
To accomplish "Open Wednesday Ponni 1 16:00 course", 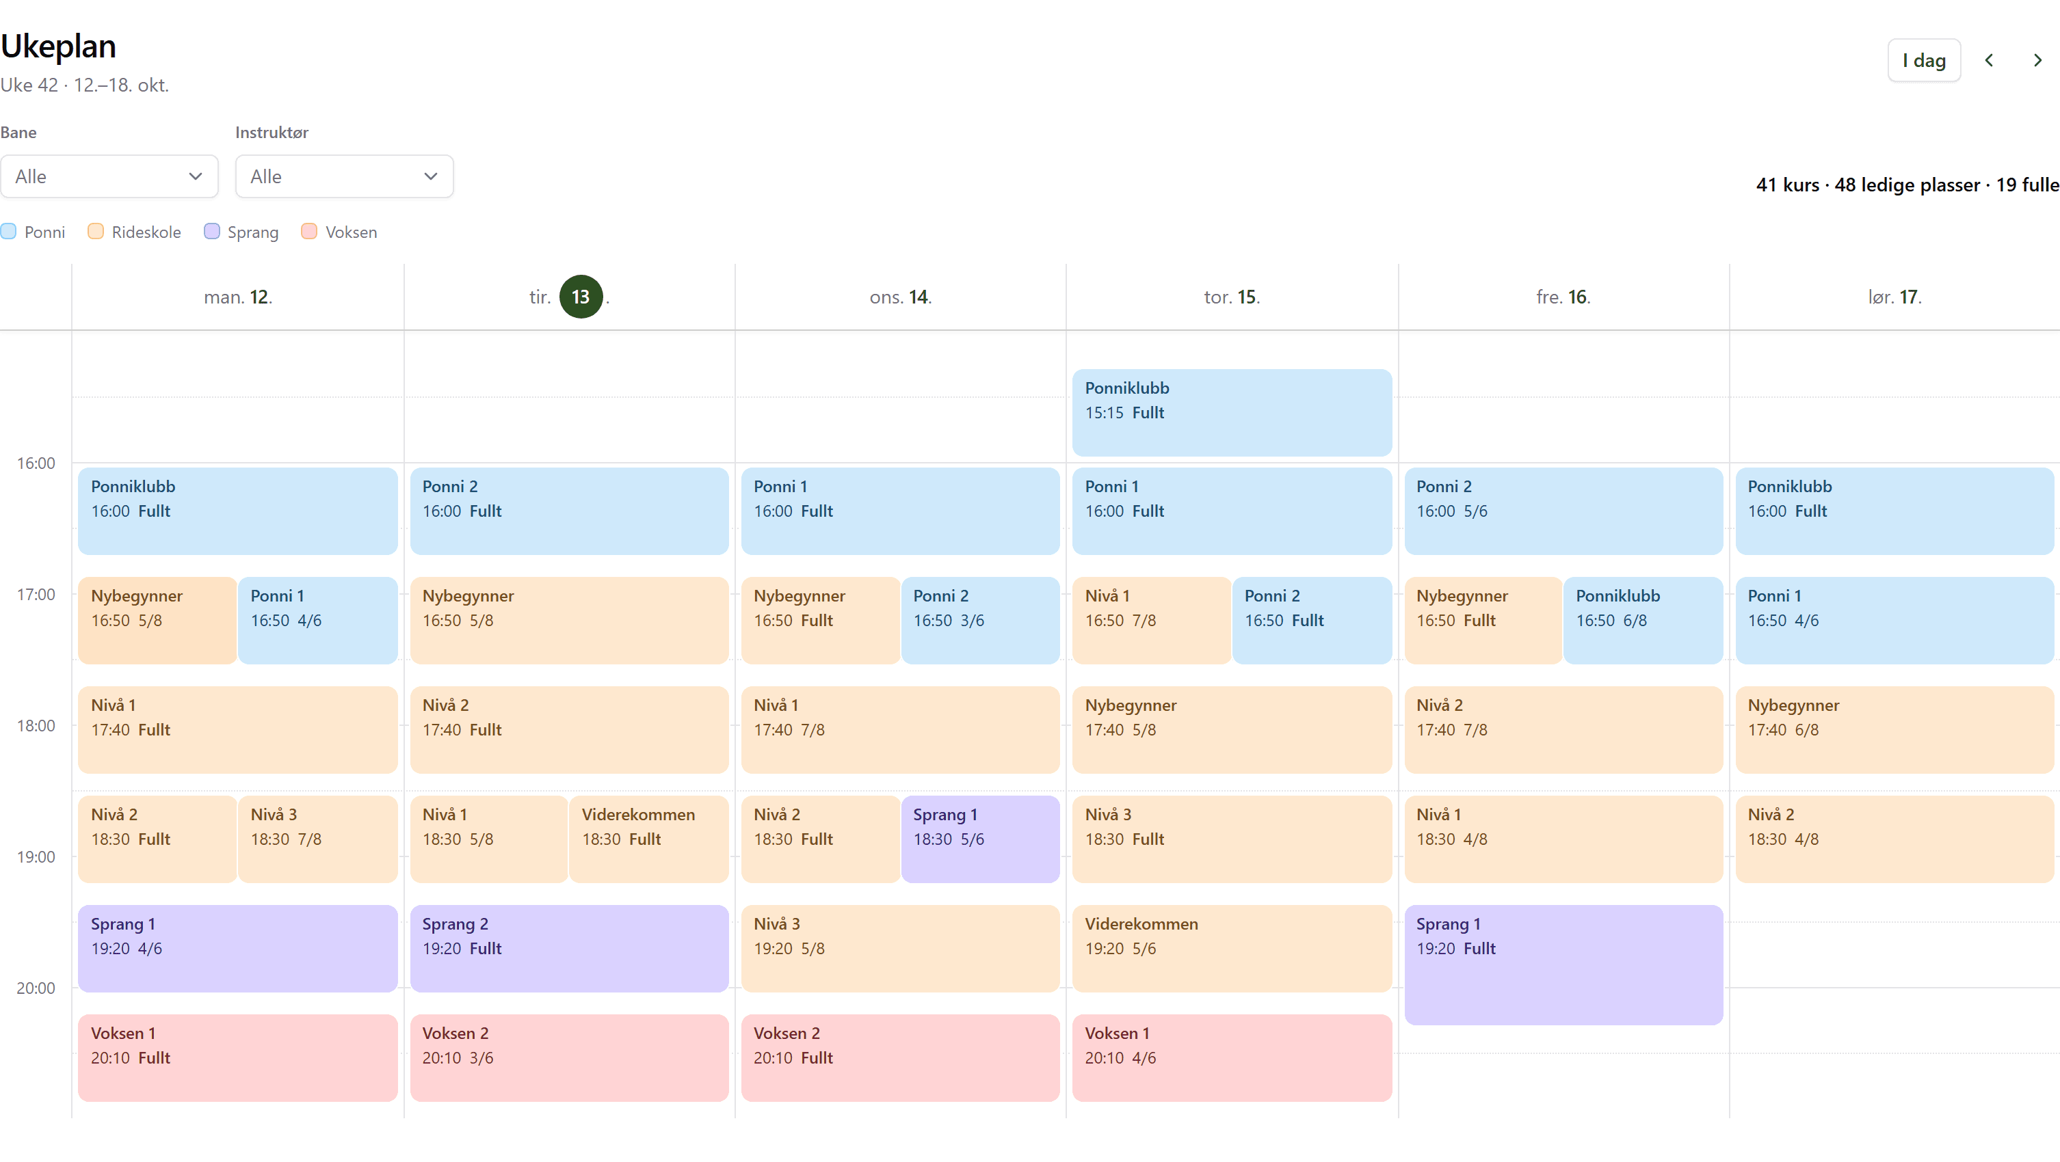I will pos(901,511).
